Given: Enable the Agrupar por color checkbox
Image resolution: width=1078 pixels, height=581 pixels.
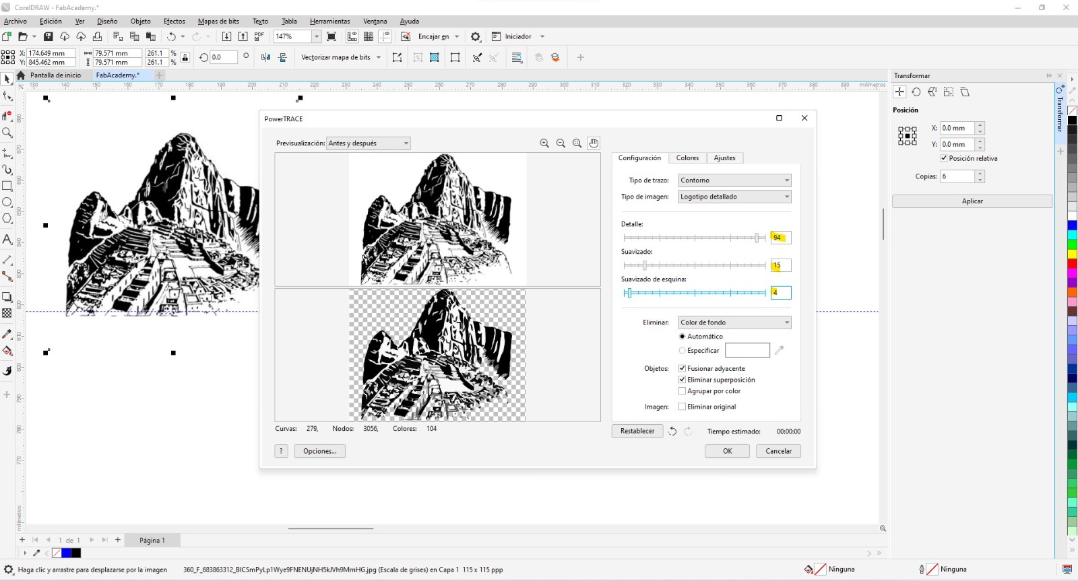Looking at the screenshot, I should click(683, 391).
